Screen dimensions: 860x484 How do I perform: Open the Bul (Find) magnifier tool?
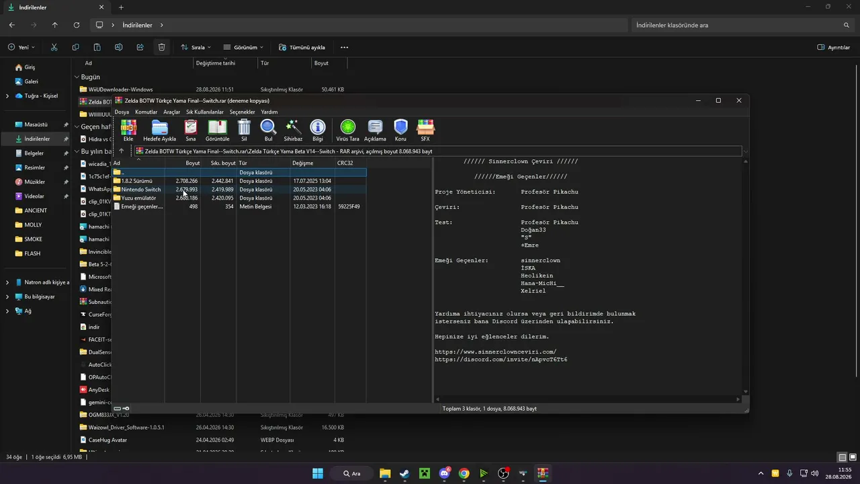pyautogui.click(x=268, y=130)
